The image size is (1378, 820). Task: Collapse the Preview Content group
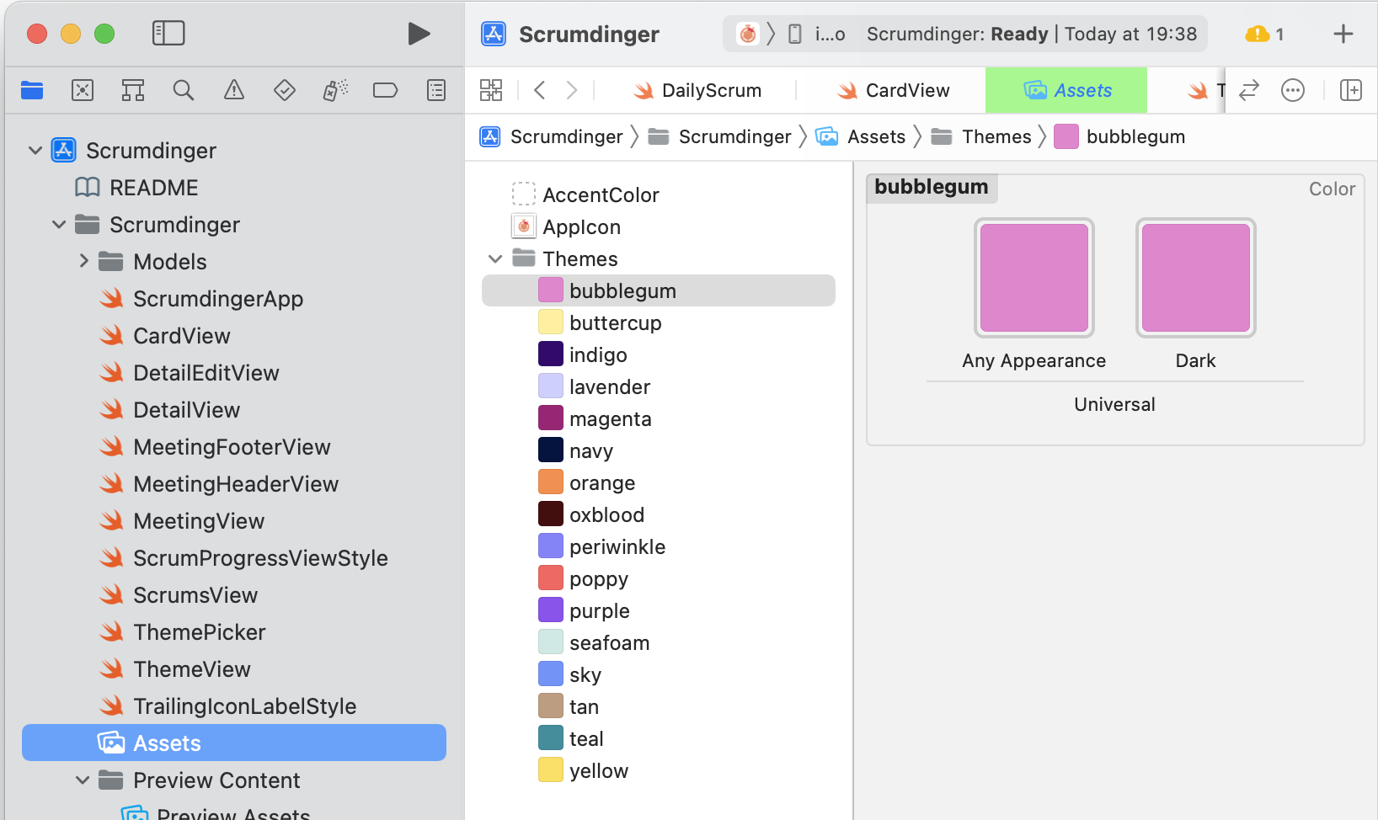pos(83,780)
